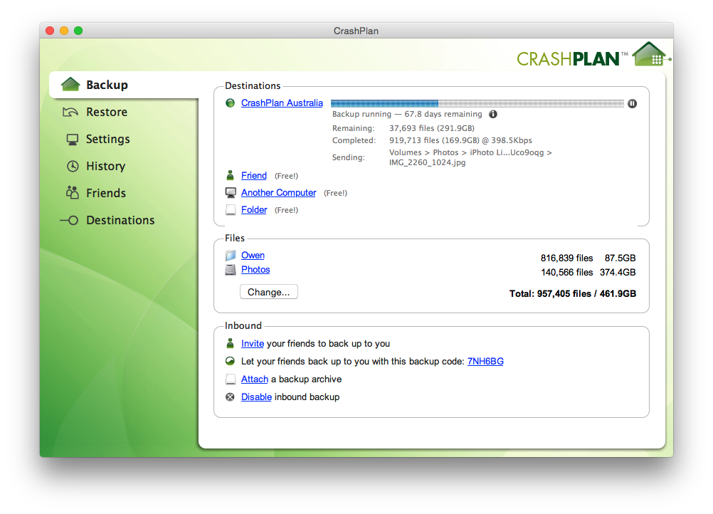This screenshot has width=713, height=514.
Task: Click the folder icon beside Folder destination
Action: (x=231, y=210)
